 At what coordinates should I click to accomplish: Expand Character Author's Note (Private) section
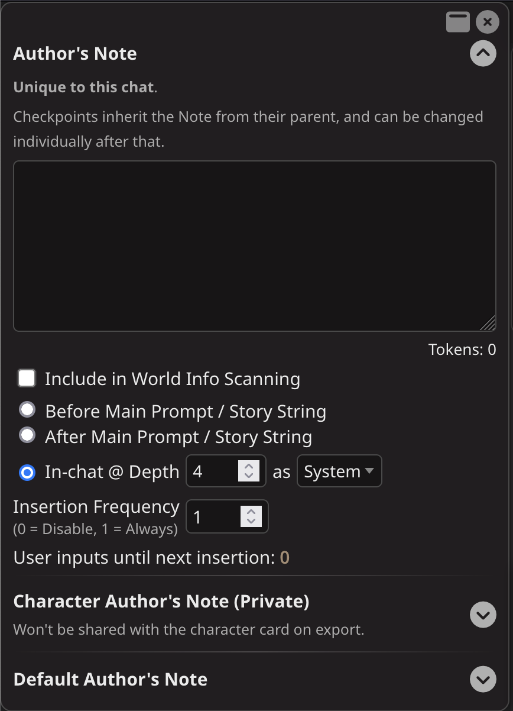coord(483,615)
